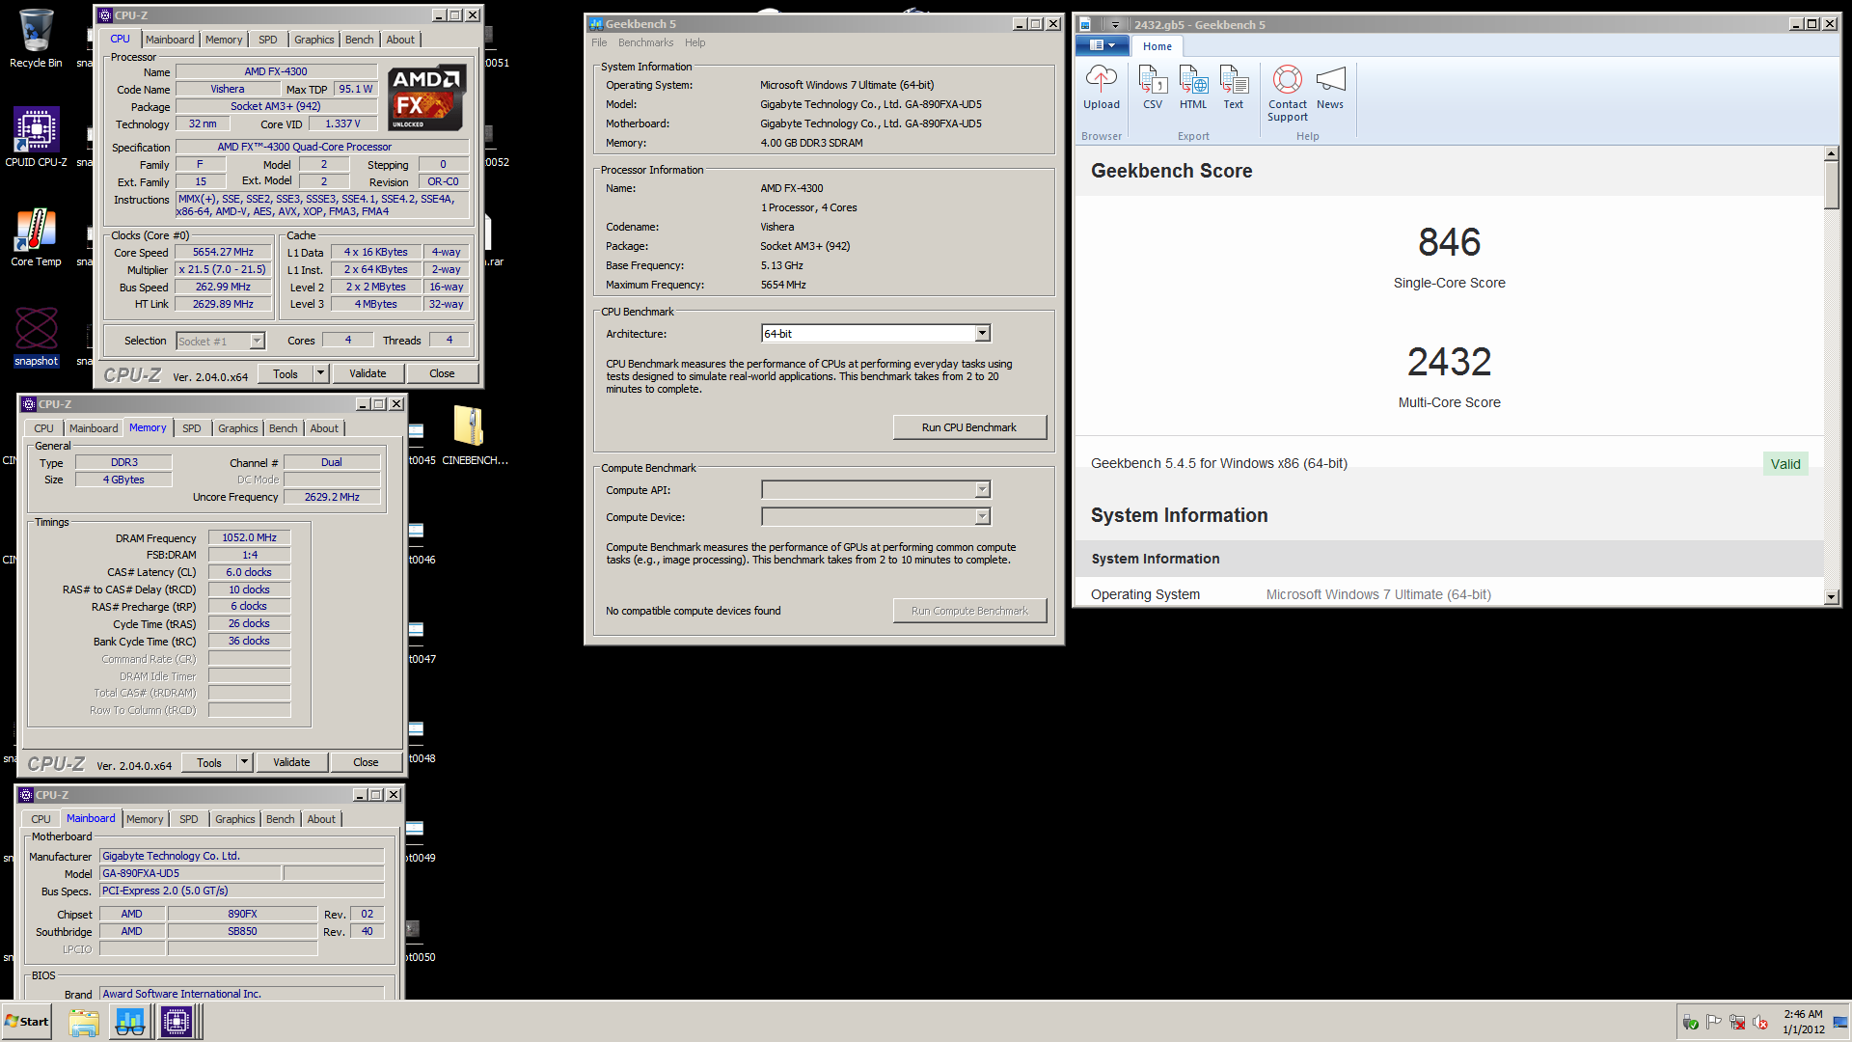
Task: Open the Recycle Bin desktop icon
Action: pyautogui.click(x=36, y=39)
